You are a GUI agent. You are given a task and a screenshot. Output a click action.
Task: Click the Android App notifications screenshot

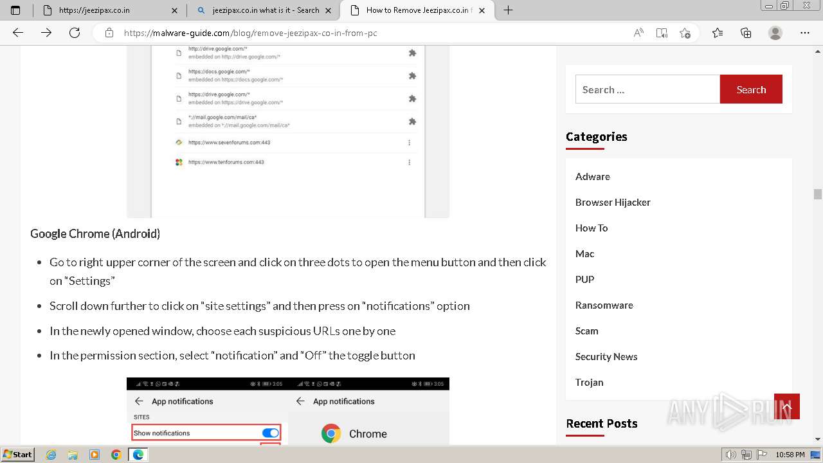click(288, 411)
